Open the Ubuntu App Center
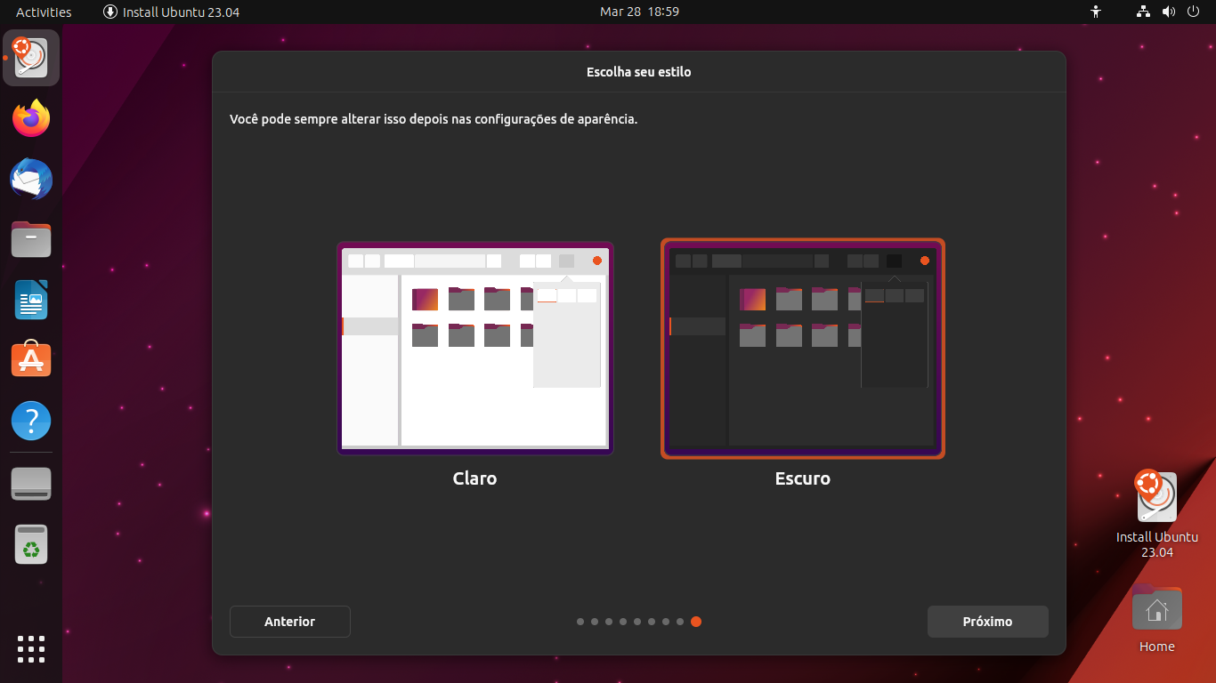This screenshot has width=1216, height=683. coord(30,359)
